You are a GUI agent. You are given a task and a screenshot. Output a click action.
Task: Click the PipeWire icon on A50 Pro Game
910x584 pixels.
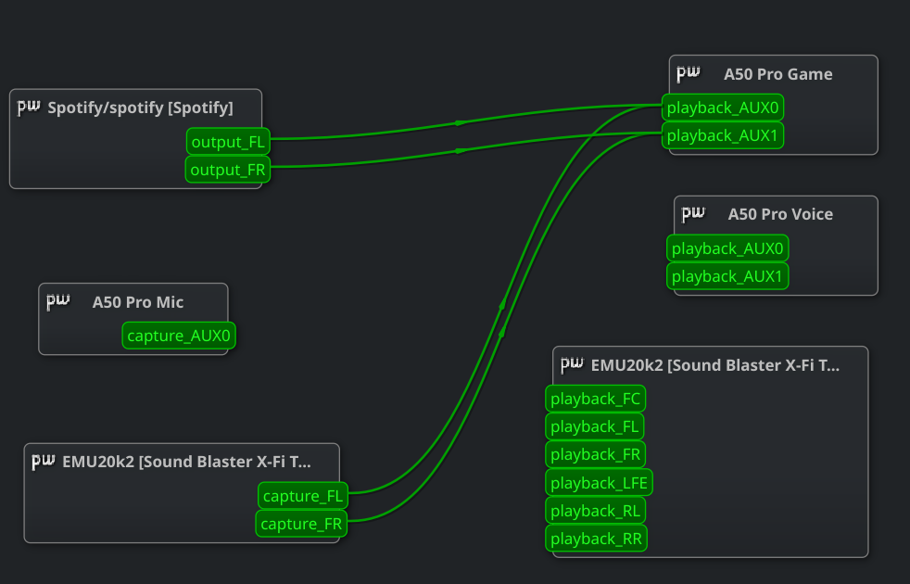click(689, 74)
